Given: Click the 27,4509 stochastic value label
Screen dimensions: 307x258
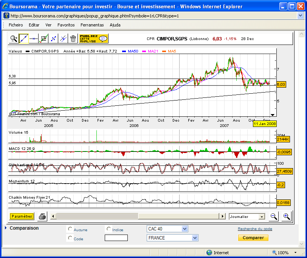Looking at the screenshot, I should pyautogui.click(x=284, y=171).
